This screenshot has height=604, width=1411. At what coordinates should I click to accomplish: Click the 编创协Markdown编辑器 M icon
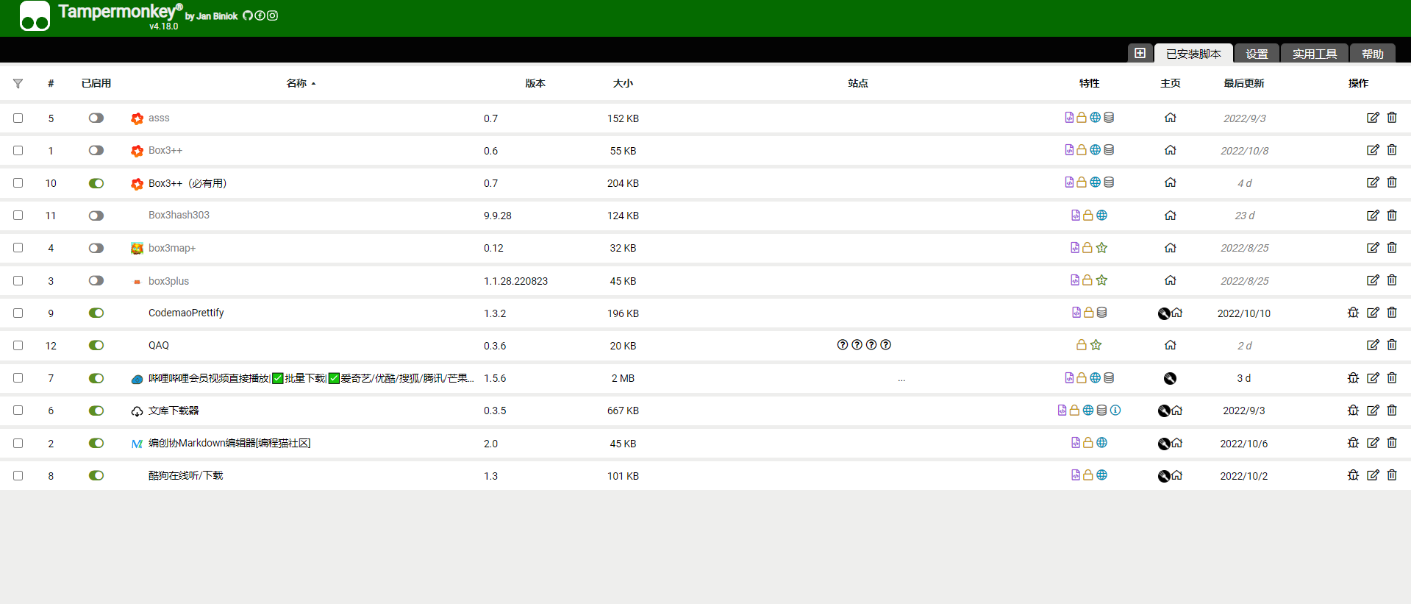[x=137, y=444]
